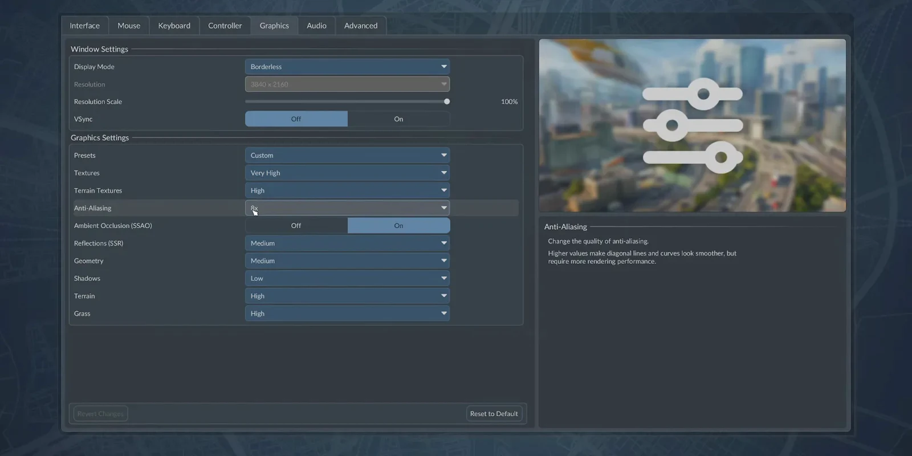
Task: Open the Geometry quality dropdown
Action: pos(347,261)
